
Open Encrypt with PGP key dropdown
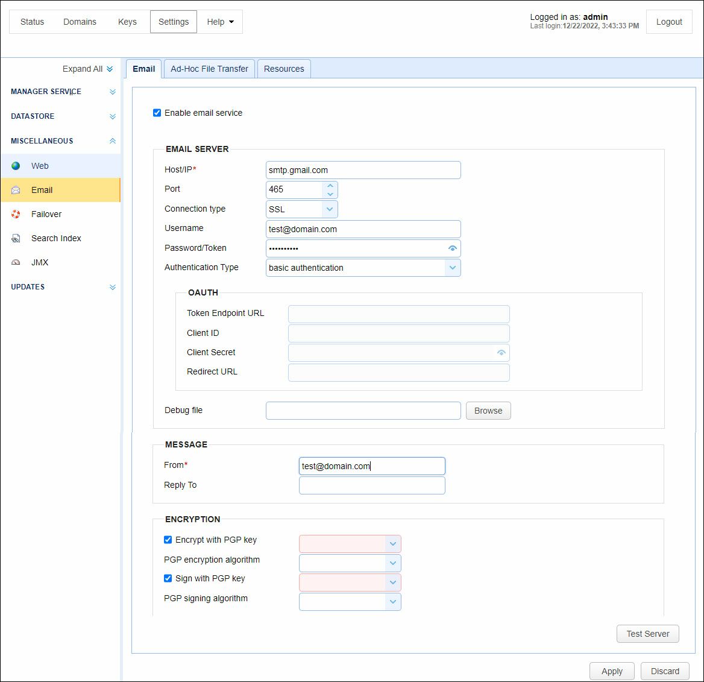tap(393, 544)
